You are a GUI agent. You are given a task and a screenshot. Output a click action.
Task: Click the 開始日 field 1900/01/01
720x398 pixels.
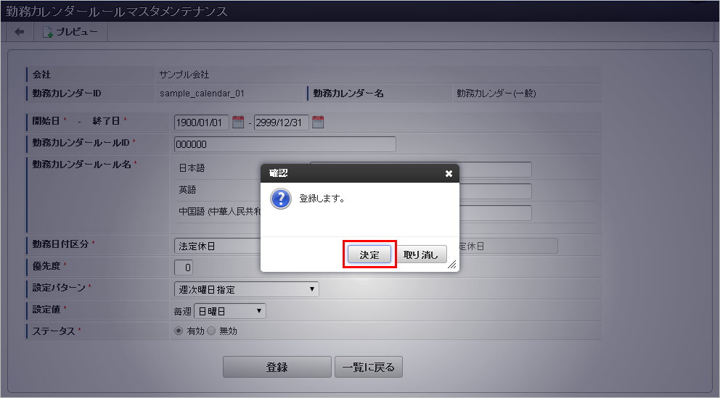[x=201, y=123]
